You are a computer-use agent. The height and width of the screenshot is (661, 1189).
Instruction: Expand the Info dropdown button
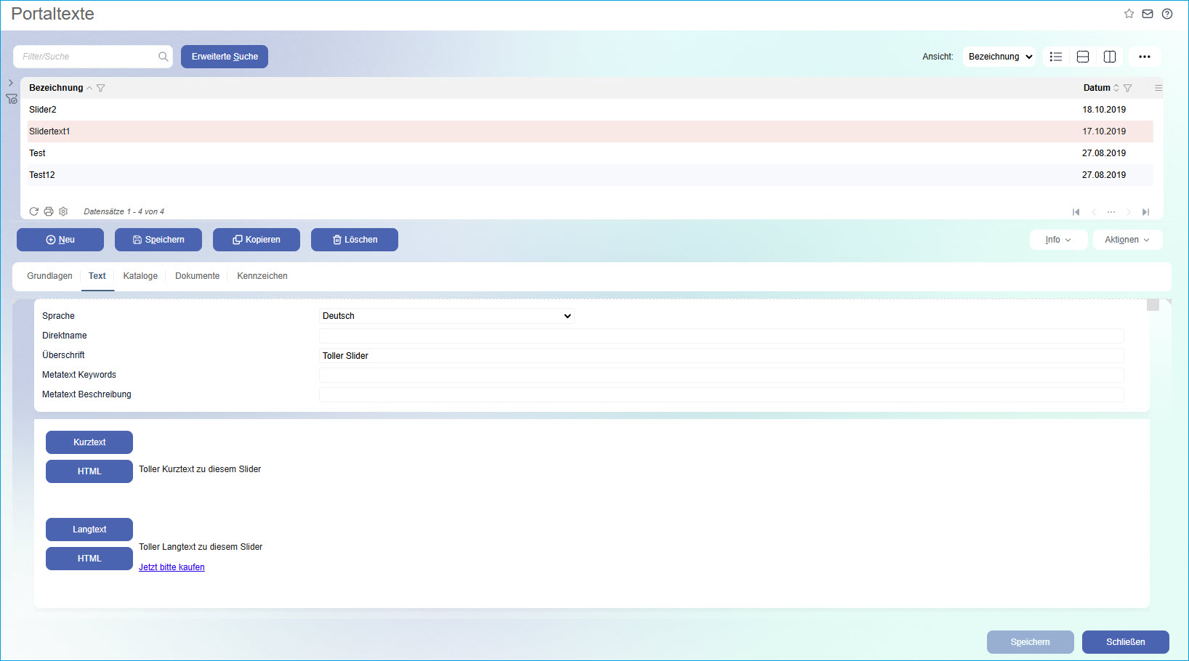tap(1059, 240)
